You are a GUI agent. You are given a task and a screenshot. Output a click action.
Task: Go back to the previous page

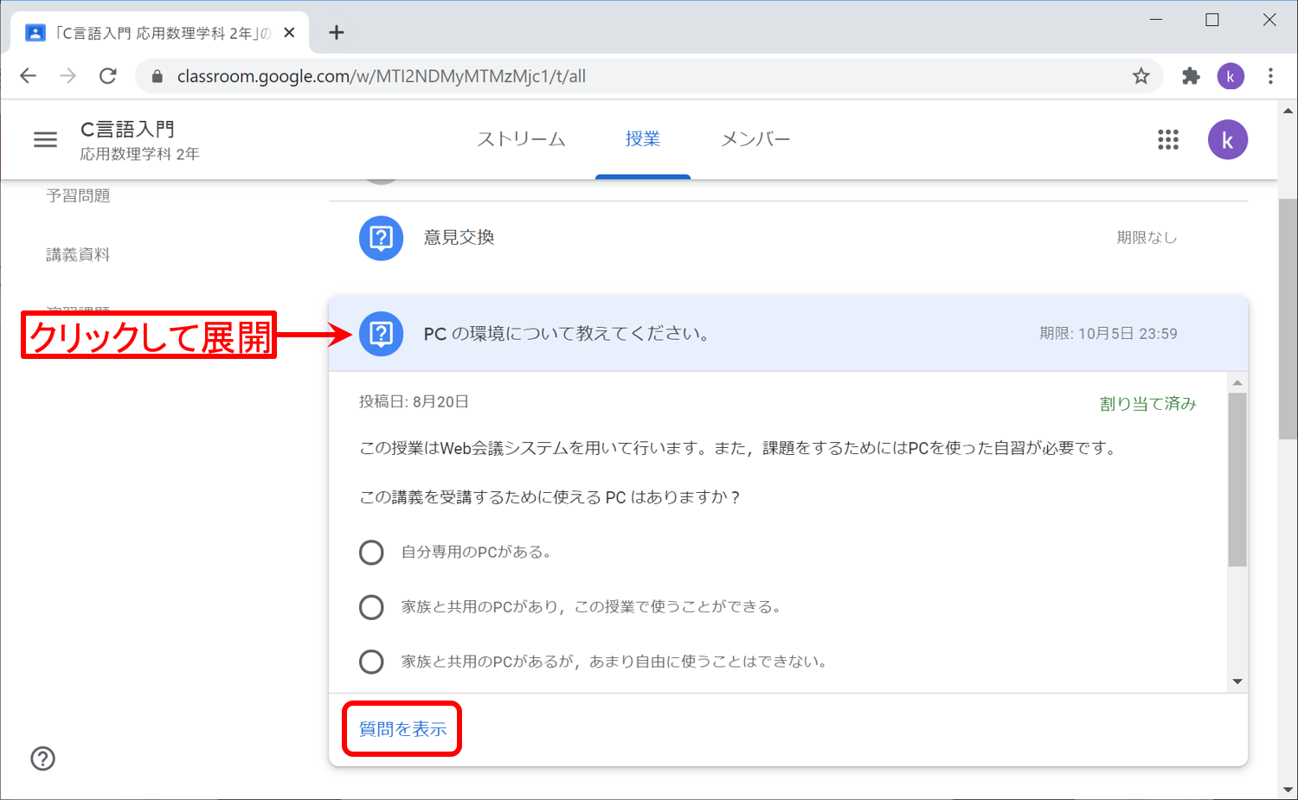[x=29, y=76]
